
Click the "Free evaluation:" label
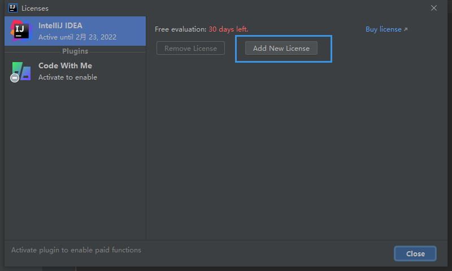(x=180, y=29)
